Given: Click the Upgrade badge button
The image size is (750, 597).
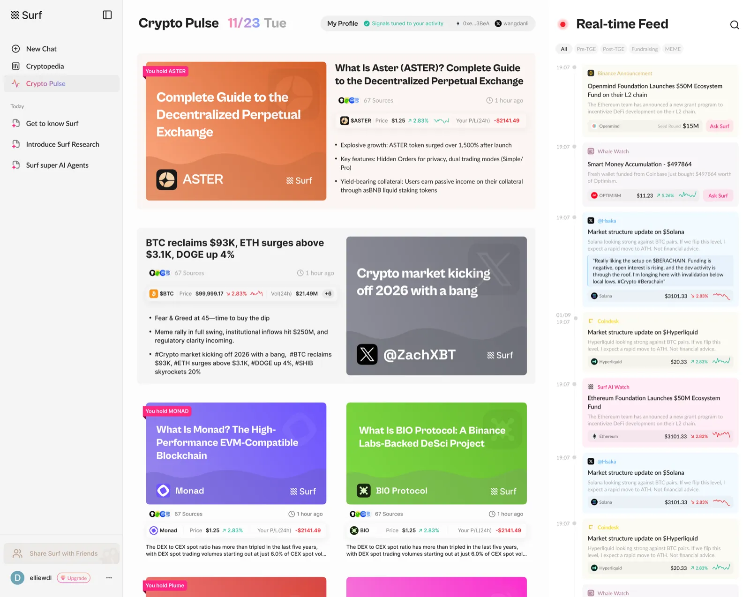Looking at the screenshot, I should click(x=74, y=578).
